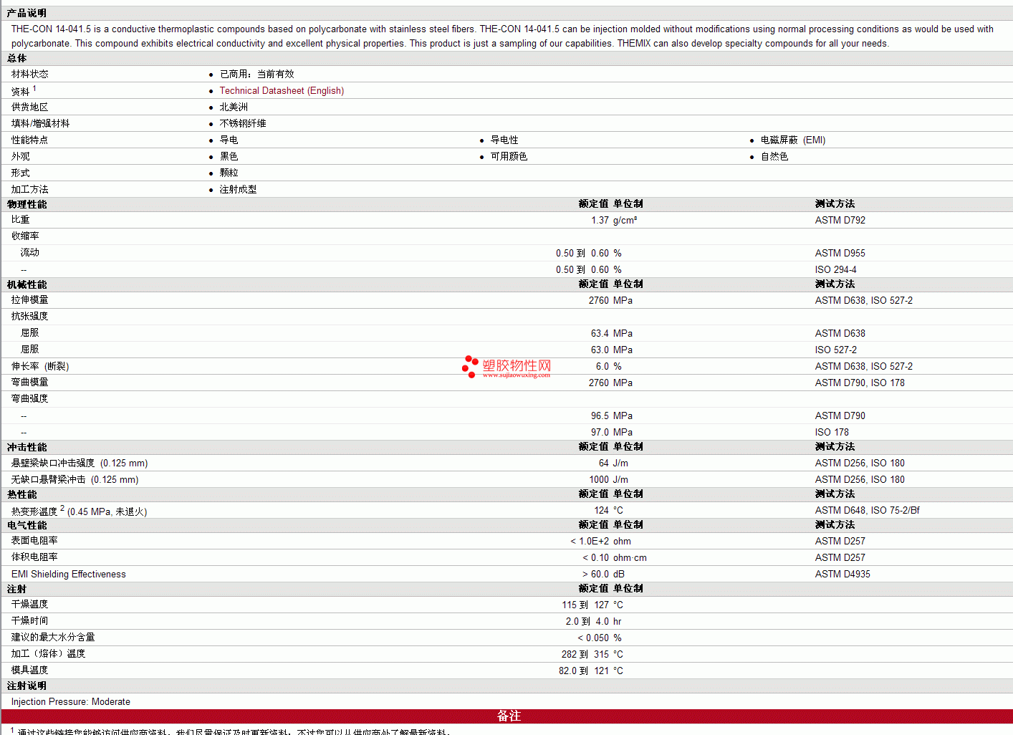Viewport: 1013px width, 735px height.
Task: Click the 可用颜色 value
Action: 509,157
